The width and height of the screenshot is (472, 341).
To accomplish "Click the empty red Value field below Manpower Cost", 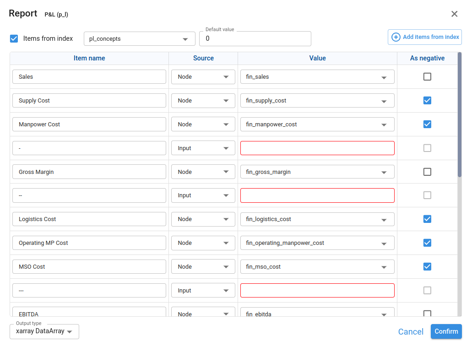I will point(317,148).
